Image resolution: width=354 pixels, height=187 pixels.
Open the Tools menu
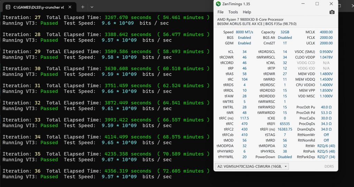pos(233,12)
